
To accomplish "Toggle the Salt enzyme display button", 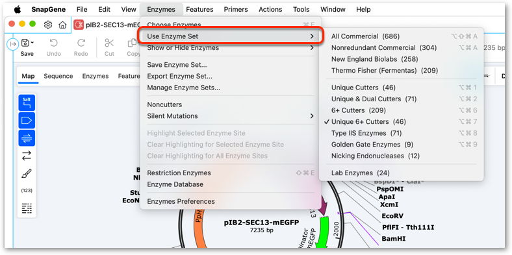I will [27, 103].
